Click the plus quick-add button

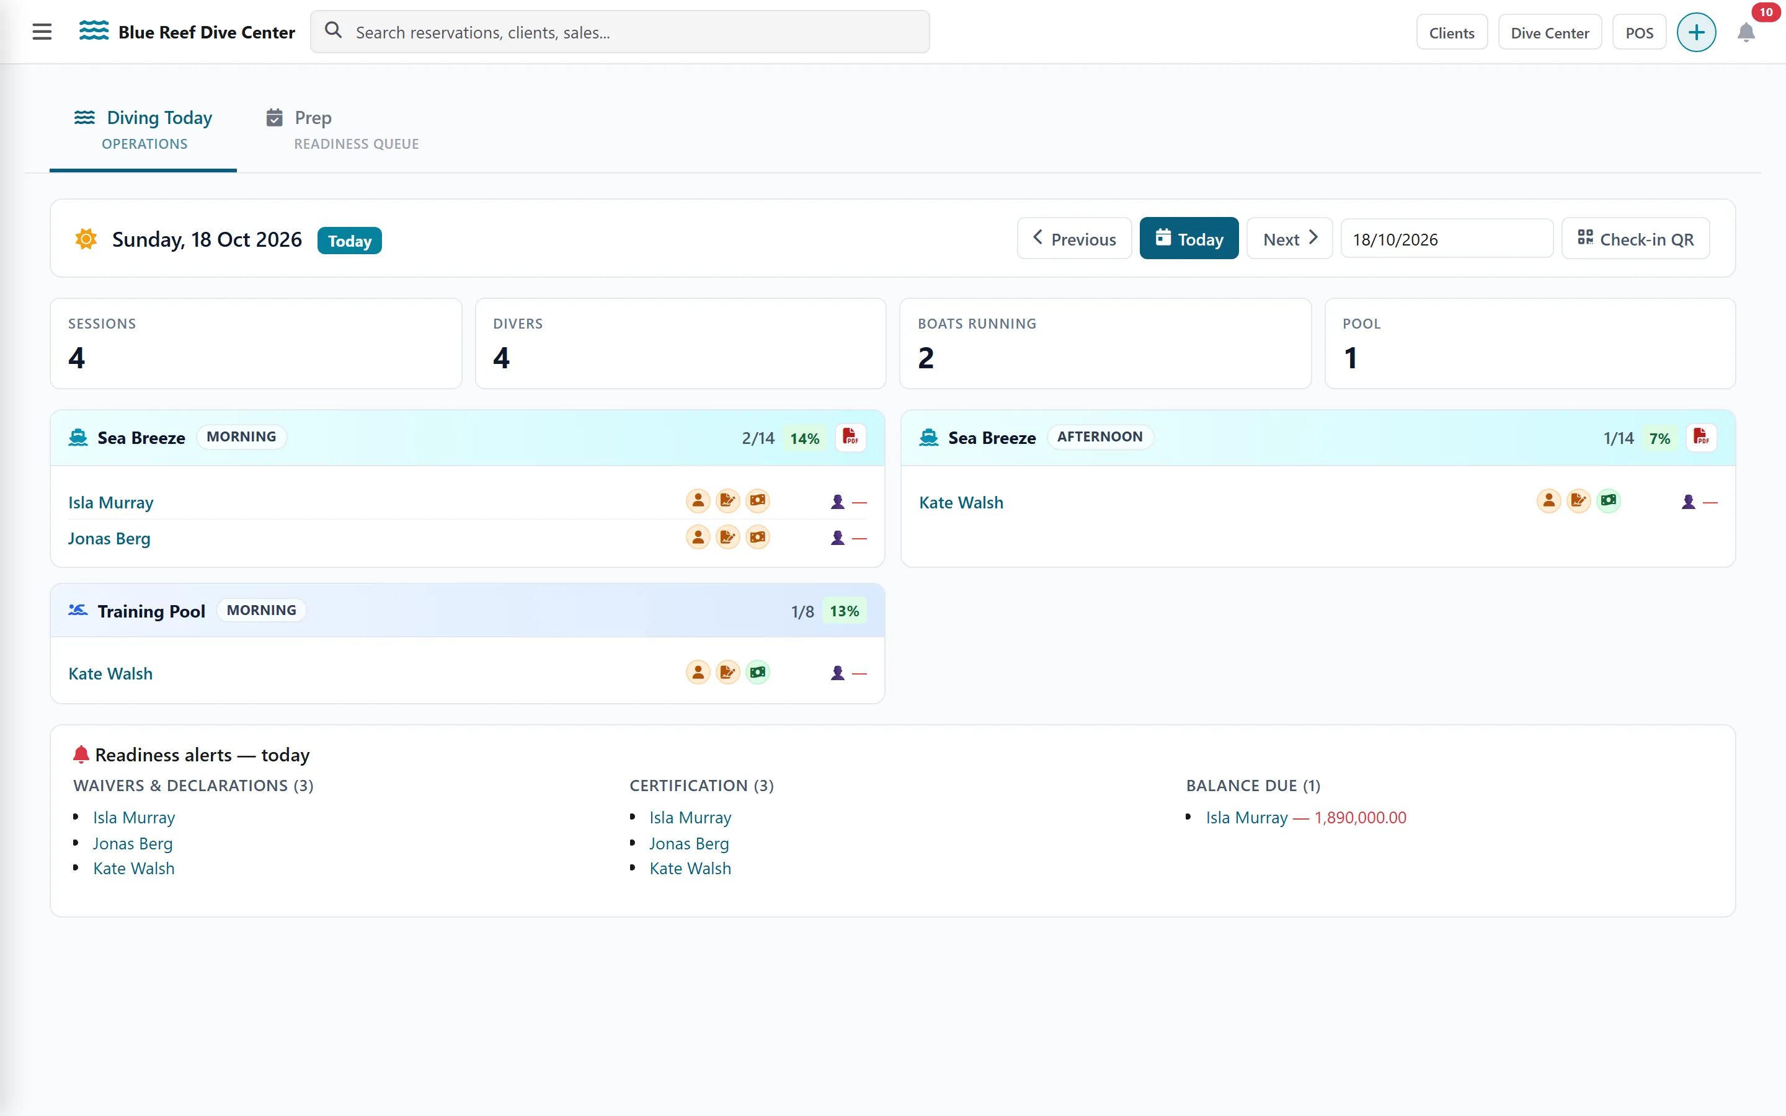[x=1696, y=32]
